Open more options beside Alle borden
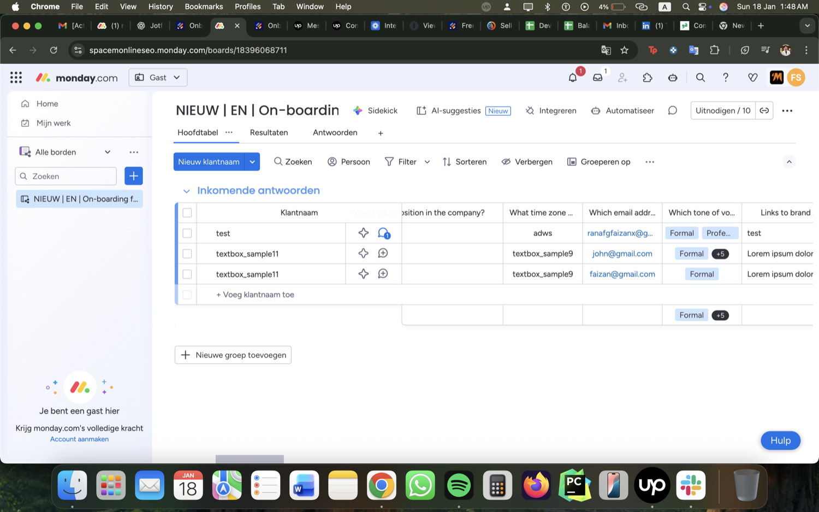This screenshot has width=819, height=512. click(134, 152)
